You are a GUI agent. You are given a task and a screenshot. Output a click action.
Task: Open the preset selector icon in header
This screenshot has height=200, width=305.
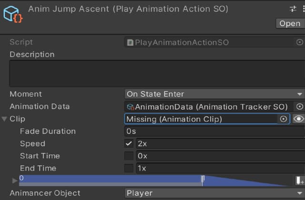click(x=293, y=9)
